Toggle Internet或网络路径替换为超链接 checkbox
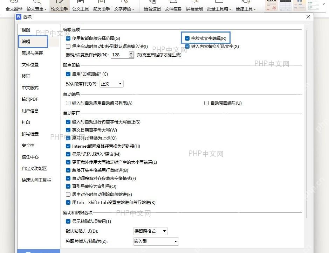 pos(68,146)
